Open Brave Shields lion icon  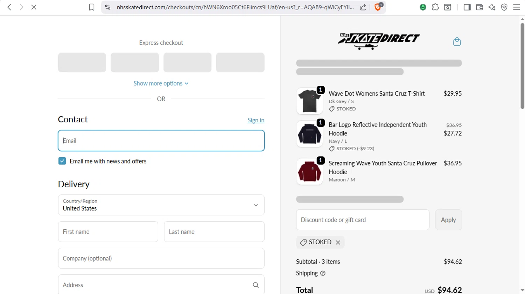coord(378,7)
